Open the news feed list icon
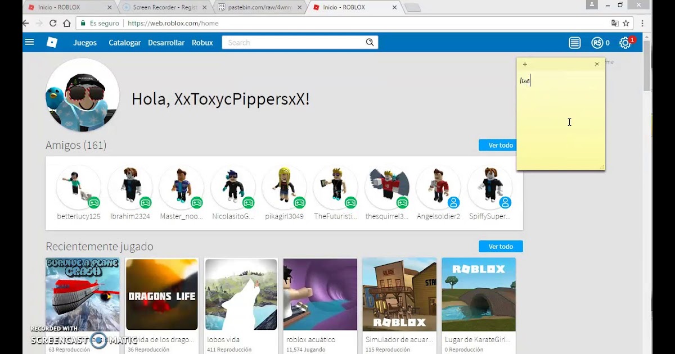The width and height of the screenshot is (675, 354). pos(574,43)
